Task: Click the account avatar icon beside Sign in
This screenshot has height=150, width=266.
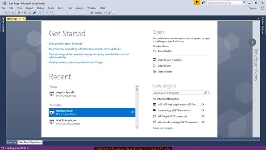Action: click(x=263, y=8)
